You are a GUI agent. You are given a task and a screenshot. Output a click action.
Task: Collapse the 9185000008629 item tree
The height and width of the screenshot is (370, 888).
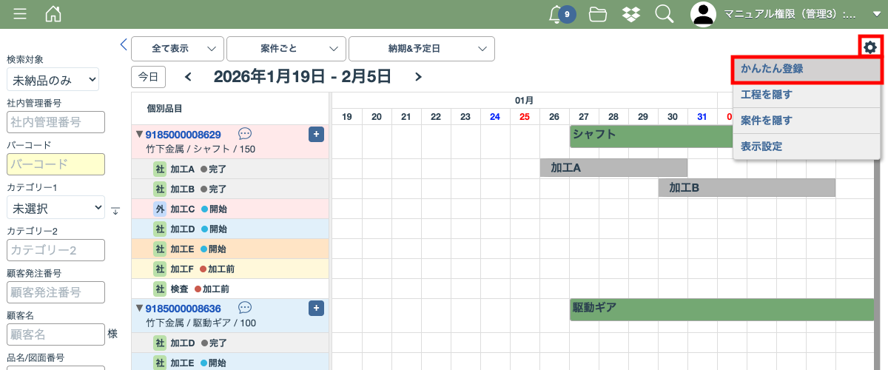pyautogui.click(x=138, y=135)
